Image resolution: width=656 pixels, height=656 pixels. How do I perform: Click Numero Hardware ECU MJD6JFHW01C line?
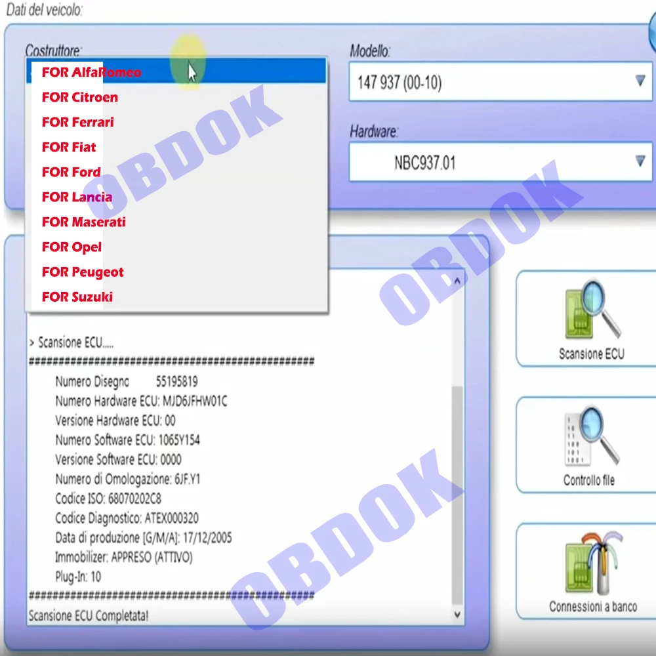click(x=142, y=401)
